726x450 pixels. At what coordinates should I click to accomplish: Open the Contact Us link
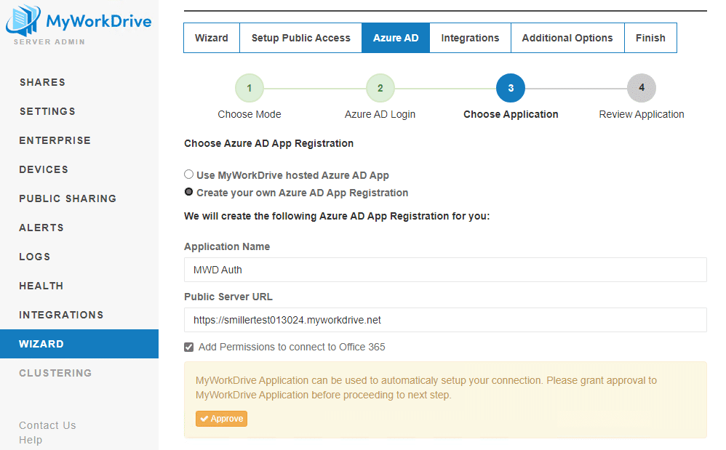pyautogui.click(x=47, y=425)
